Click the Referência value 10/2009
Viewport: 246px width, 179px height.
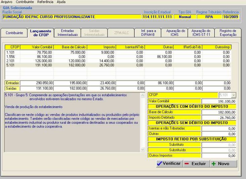coord(231,17)
